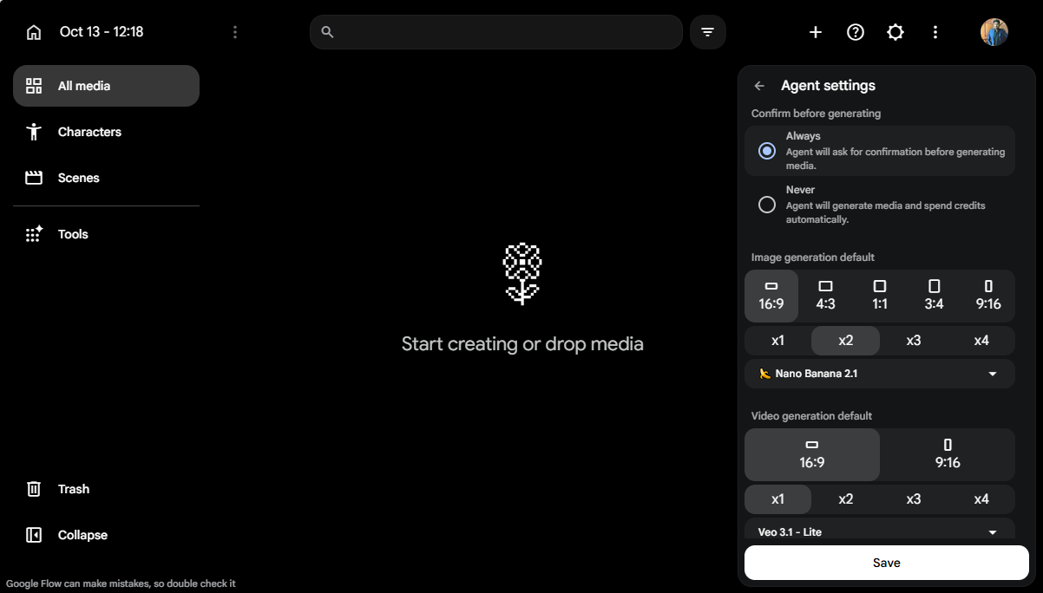Click the plus icon to add media

(x=816, y=32)
